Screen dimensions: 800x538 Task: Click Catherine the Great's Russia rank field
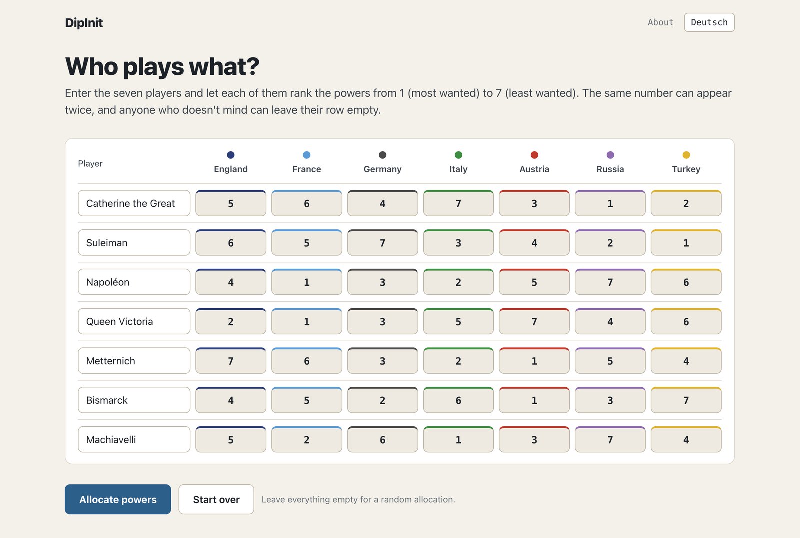[610, 203]
